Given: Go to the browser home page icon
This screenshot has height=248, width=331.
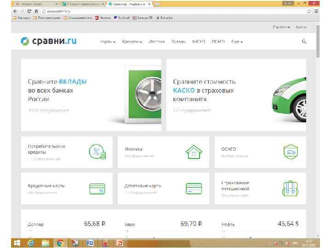Looking at the screenshot, I should coord(36,11).
